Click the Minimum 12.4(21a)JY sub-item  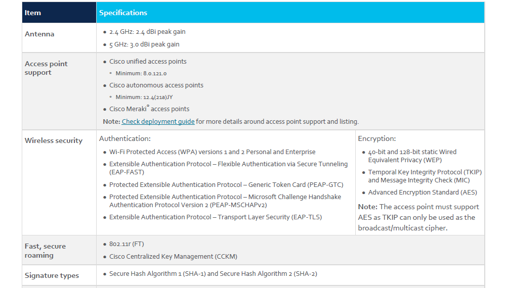coord(144,97)
